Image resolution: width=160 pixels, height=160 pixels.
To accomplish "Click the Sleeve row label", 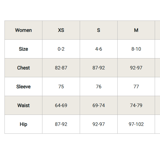I will 23,87.
